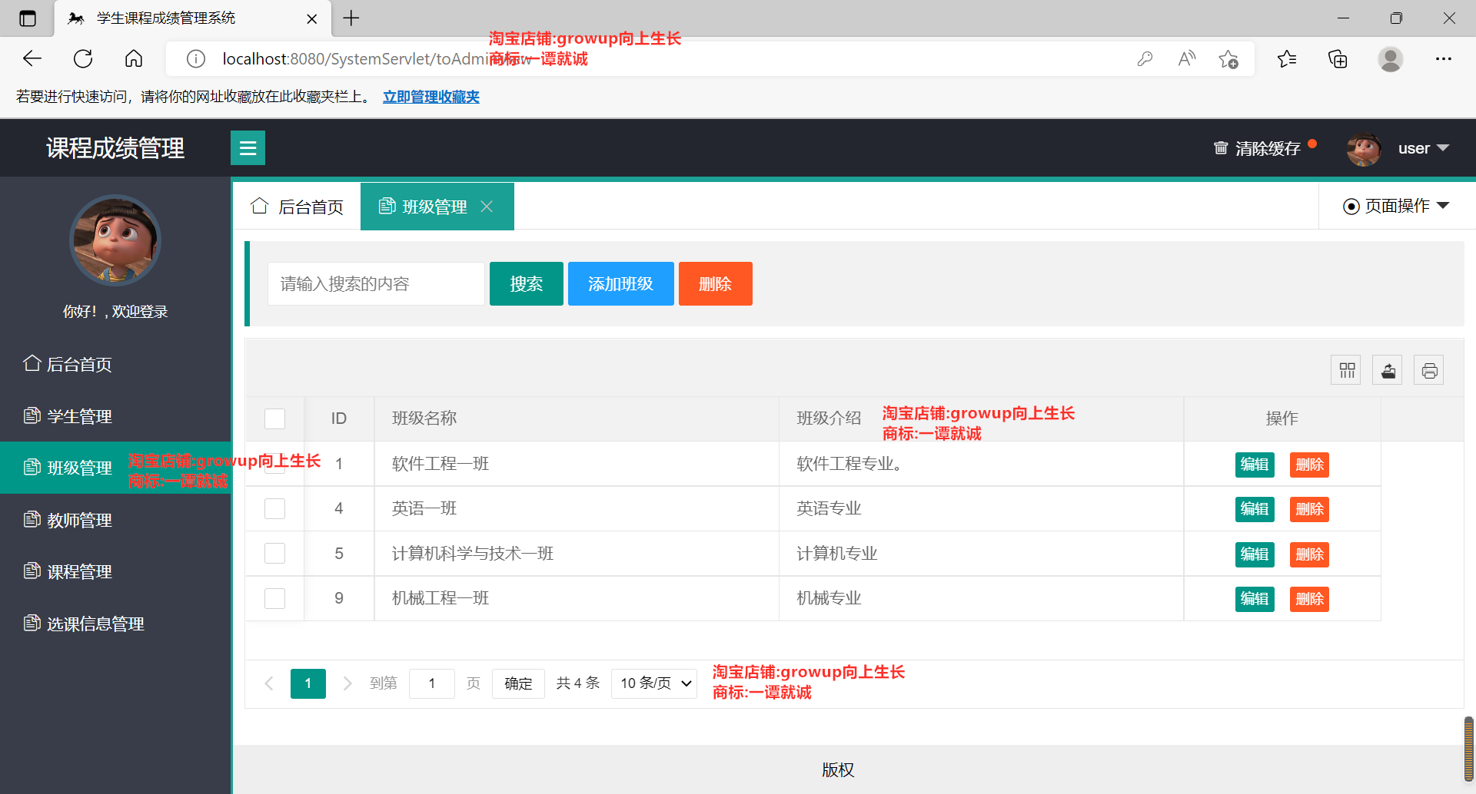Click 编辑 for 软件工程一班
Screen dimensions: 1476x794
pyautogui.click(x=1254, y=464)
